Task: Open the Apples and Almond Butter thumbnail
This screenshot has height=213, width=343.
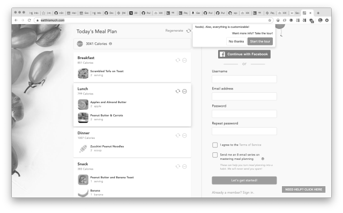Action: click(83, 104)
